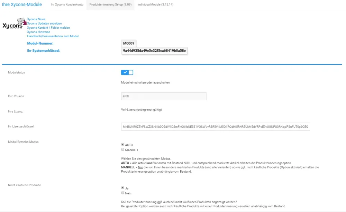The width and height of the screenshot is (346, 212).
Task: Follow the Xycons Updates anzeigen link
Action: click(x=44, y=23)
